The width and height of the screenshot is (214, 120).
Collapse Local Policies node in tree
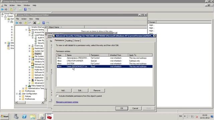point(29,35)
